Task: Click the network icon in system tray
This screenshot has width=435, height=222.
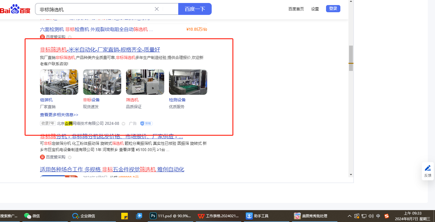Action: tap(364, 216)
